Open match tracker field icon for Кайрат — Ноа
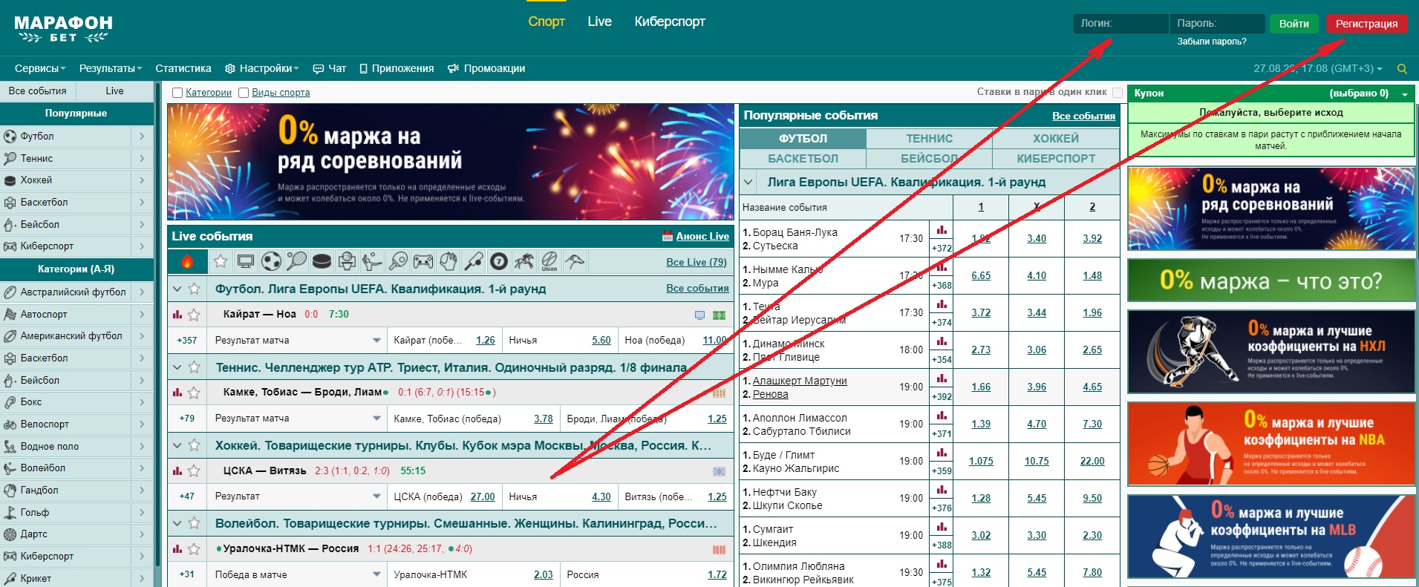The height and width of the screenshot is (587, 1419). pos(719,315)
